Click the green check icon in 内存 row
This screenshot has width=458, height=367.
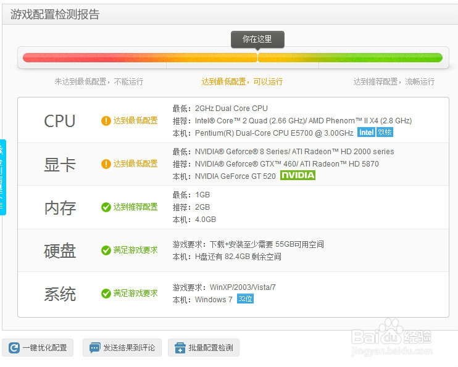(106, 207)
